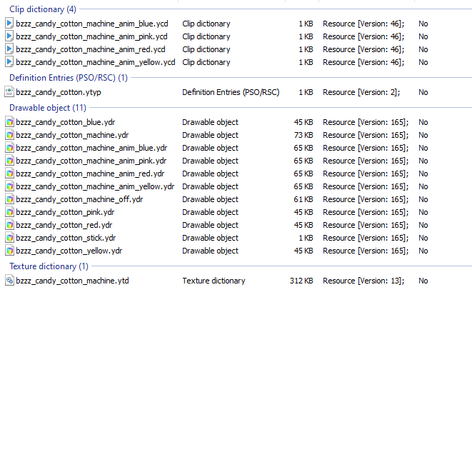Select bzzz_candy_cotton_machine_anim_pink.ycd file name

(91, 36)
